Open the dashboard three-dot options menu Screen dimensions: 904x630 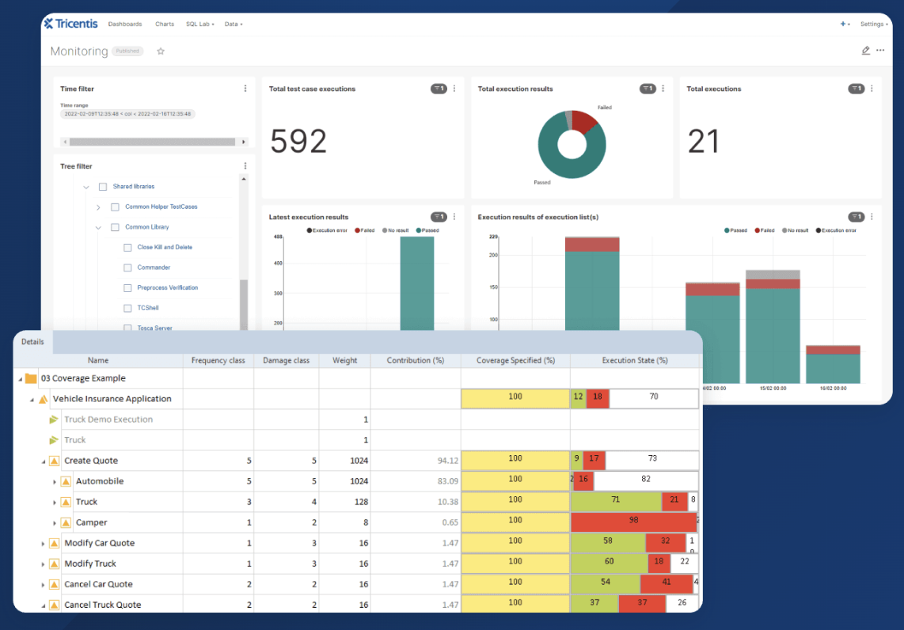coord(880,51)
